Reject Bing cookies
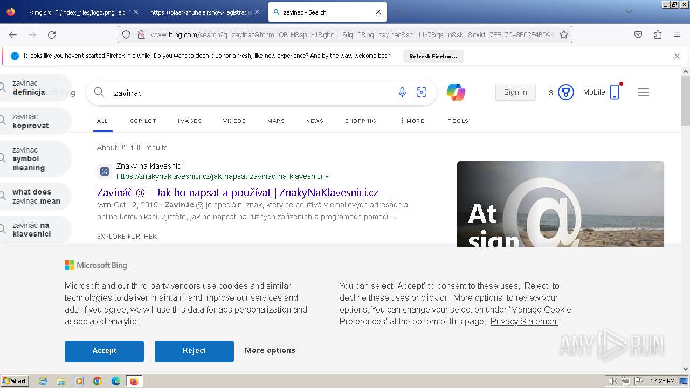 pos(194,351)
